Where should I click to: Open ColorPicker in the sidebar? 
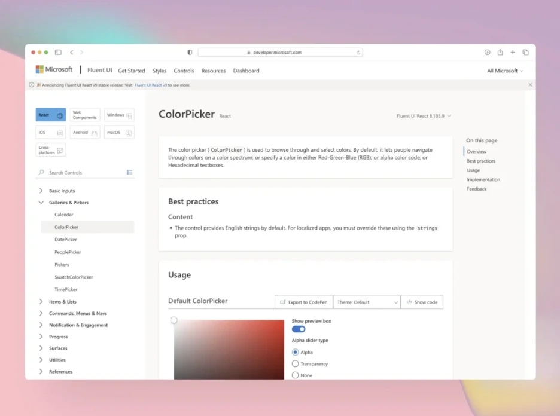click(x=87, y=227)
